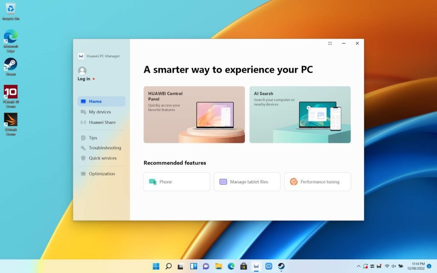This screenshot has height=273, width=437.
Task: Open Troubleshooting in the sidebar
Action: click(102, 148)
